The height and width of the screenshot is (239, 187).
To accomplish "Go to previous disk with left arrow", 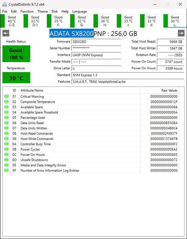I will 6,33.
